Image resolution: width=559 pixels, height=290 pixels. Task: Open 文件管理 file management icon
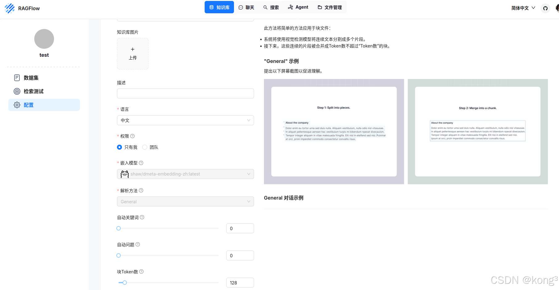319,7
